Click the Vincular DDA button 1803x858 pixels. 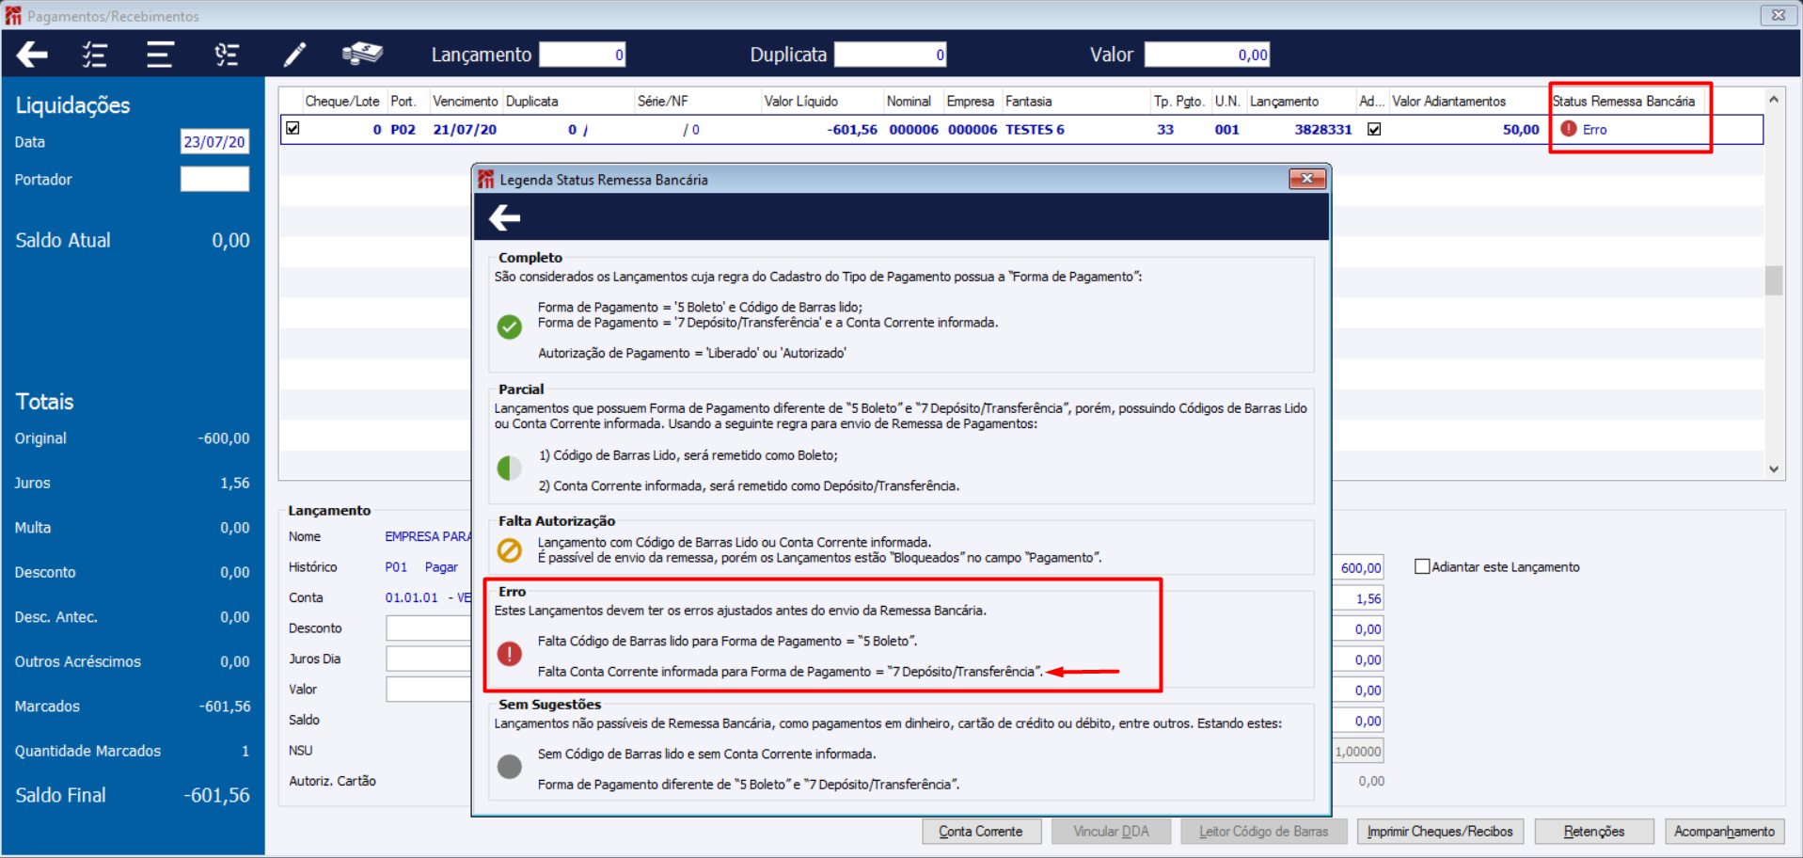tap(1111, 832)
